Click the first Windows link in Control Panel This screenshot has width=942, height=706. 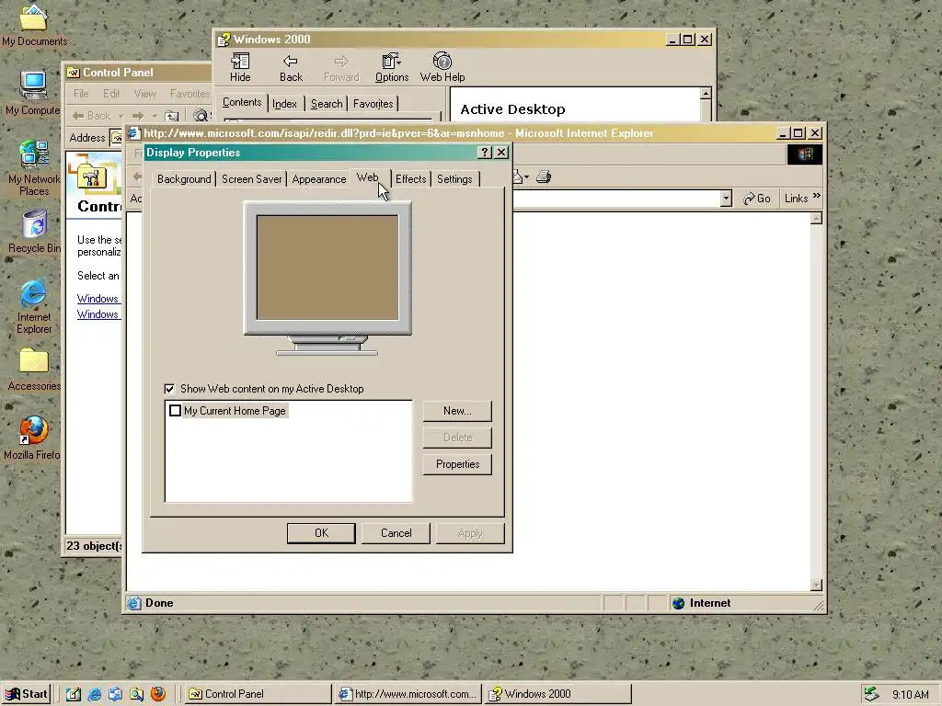pos(98,299)
